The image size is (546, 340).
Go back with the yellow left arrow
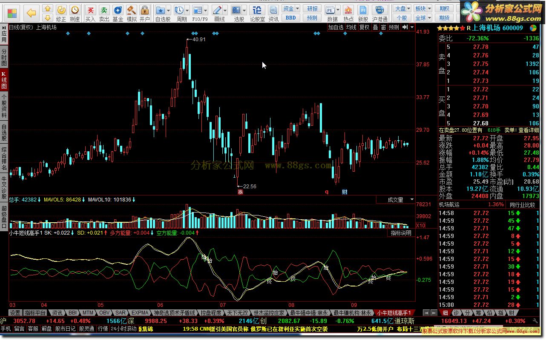click(x=32, y=13)
